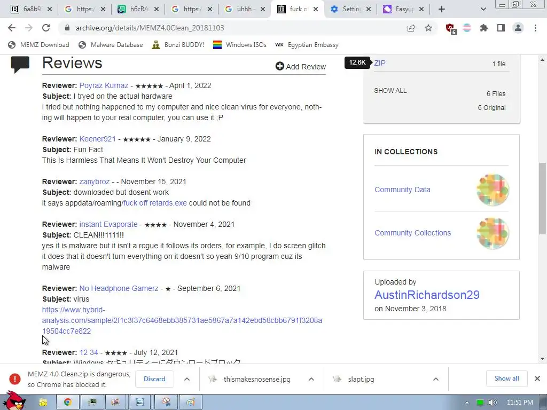Open the Malware Database bookmark
The width and height of the screenshot is (547, 410).
point(111,45)
